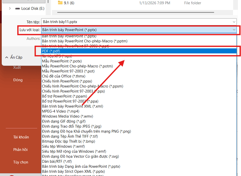
Task: Open Xuất in backstage menu
Action: pos(17,67)
